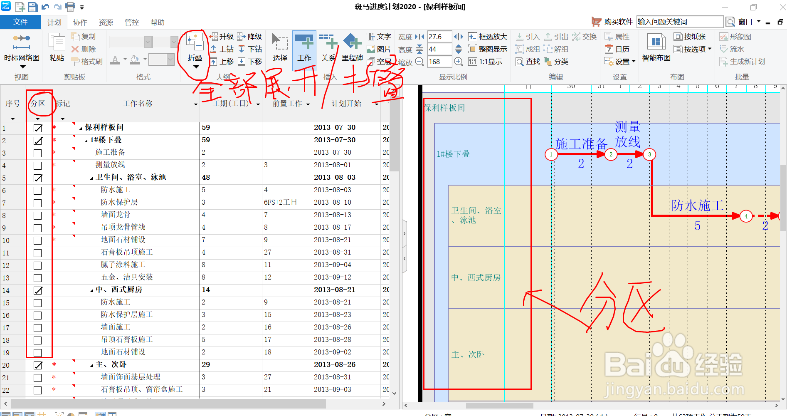This screenshot has height=416, width=787.
Task: Click 下钻 drill down icon
Action: coord(249,49)
